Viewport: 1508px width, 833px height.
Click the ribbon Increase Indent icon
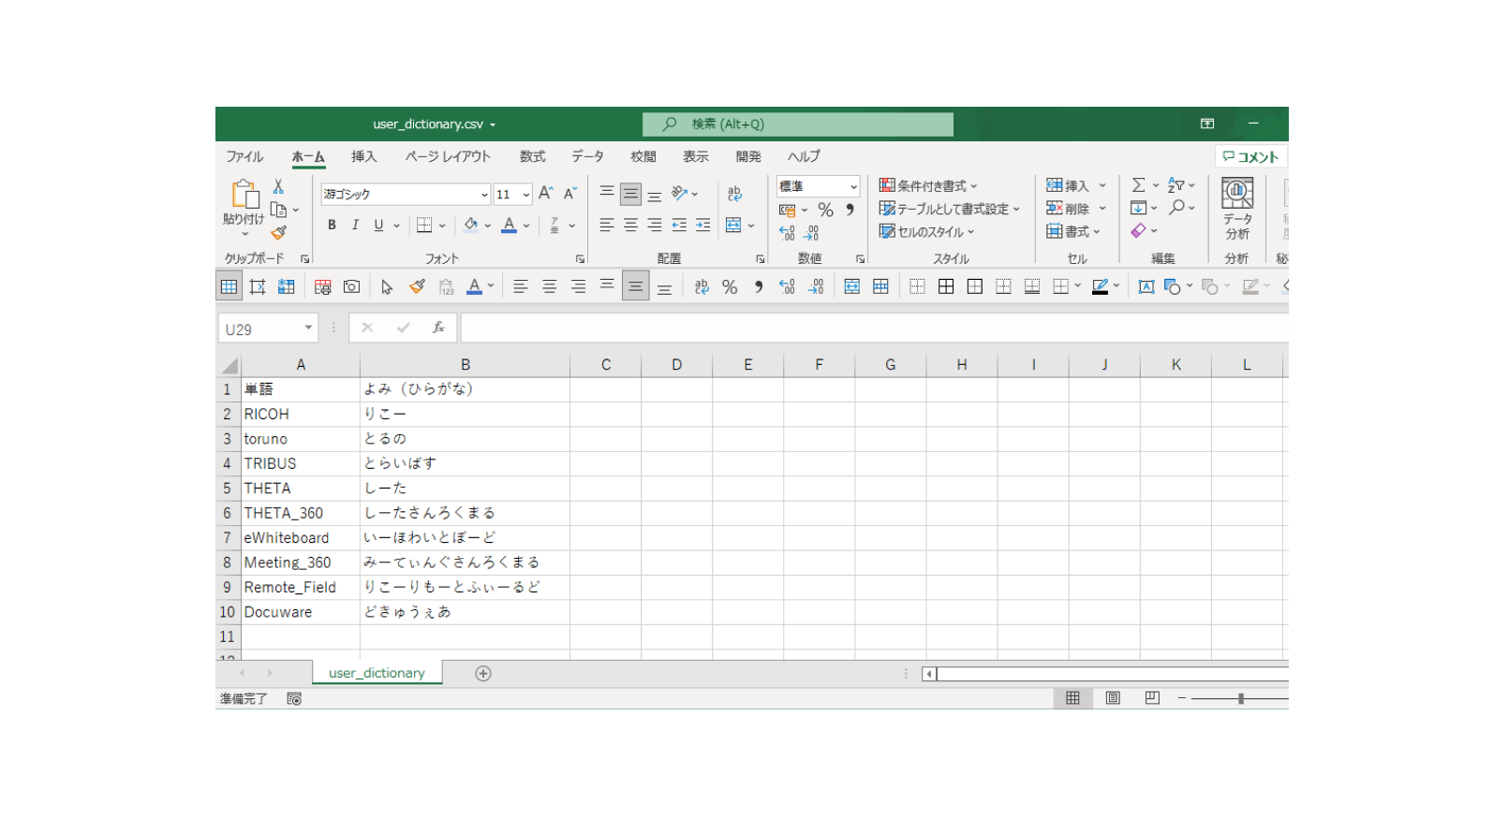pos(702,225)
